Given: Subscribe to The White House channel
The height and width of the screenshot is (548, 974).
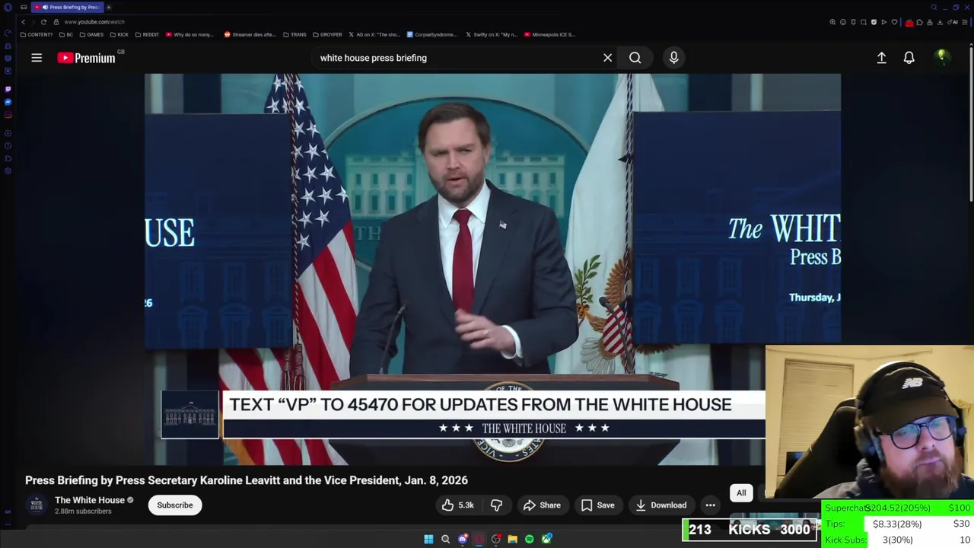Looking at the screenshot, I should point(175,505).
